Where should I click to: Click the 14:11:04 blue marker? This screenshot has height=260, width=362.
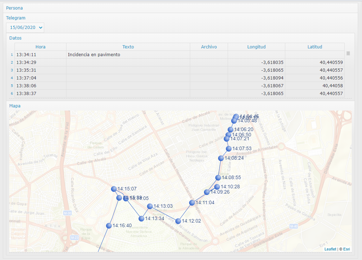click(192, 203)
